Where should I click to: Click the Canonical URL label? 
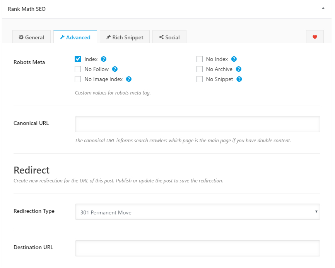point(31,123)
